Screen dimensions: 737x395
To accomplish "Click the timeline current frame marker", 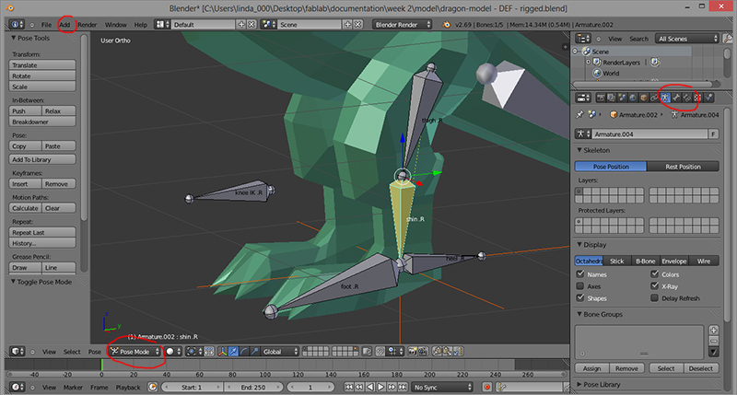I will click(102, 364).
